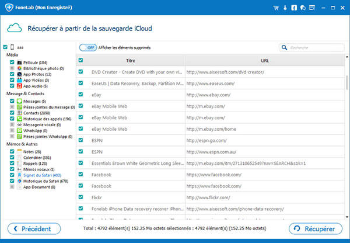Open Pièces-jointes du message (0) category

[49, 107]
